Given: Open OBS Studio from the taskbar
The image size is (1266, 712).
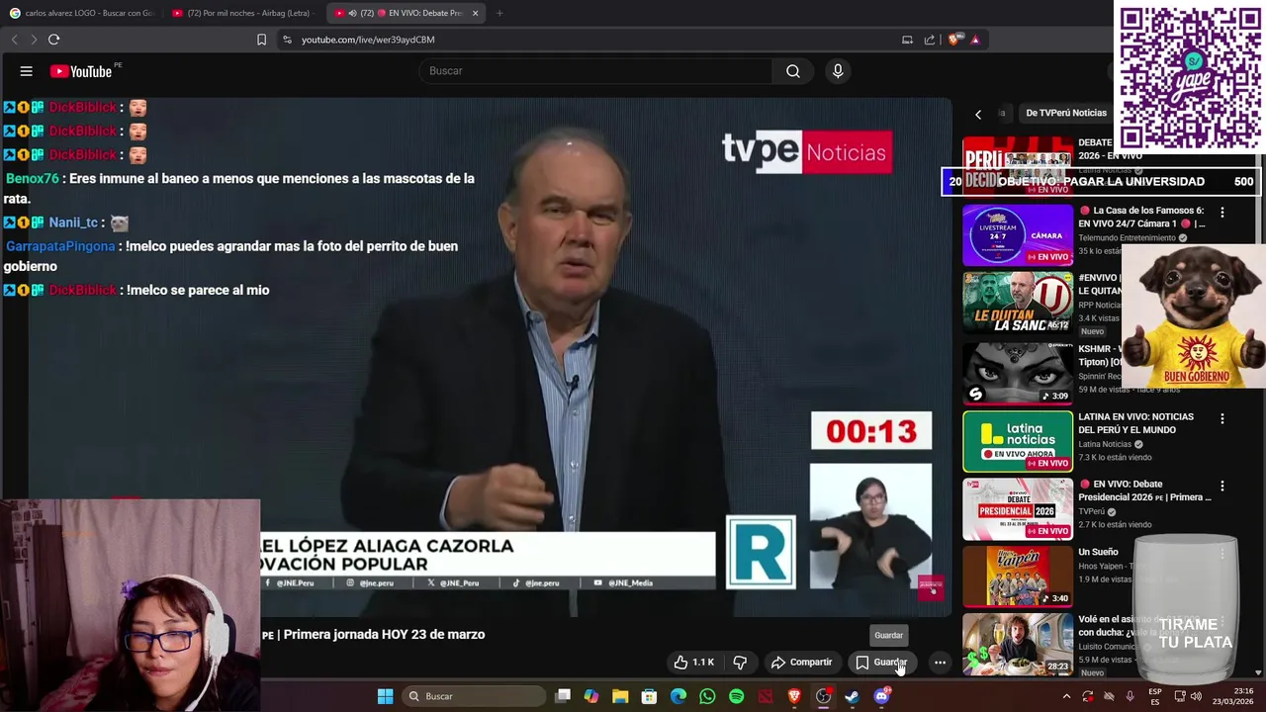Looking at the screenshot, I should pyautogui.click(x=823, y=696).
